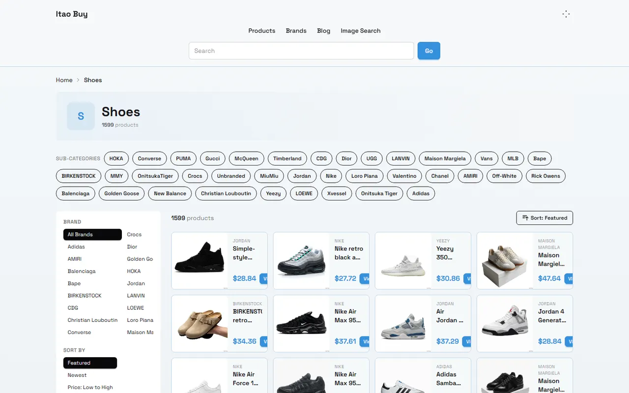Select All Brands in the Brand filter
Screen dimensions: 629x393
point(92,234)
